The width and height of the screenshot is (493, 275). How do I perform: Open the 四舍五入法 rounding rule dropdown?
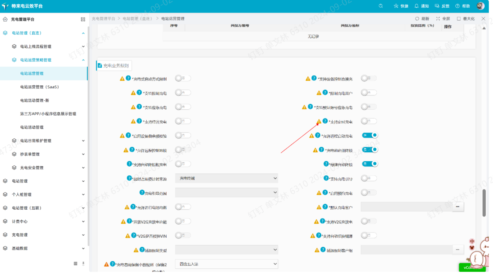[226, 264]
